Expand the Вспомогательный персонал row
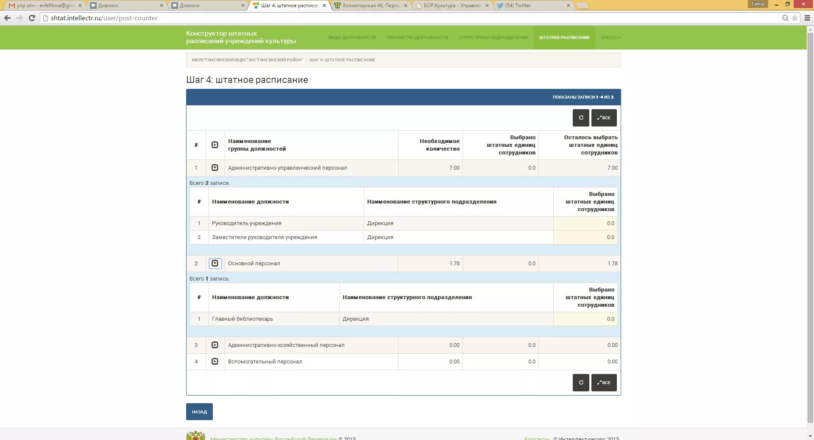814x440 pixels. click(215, 361)
